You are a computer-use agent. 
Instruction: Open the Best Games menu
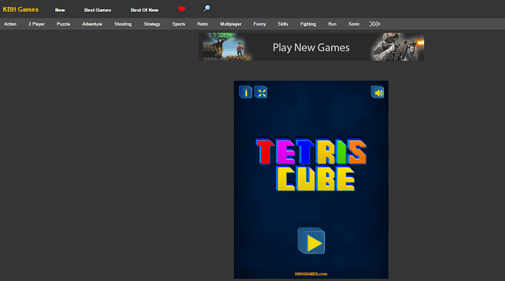tap(98, 10)
